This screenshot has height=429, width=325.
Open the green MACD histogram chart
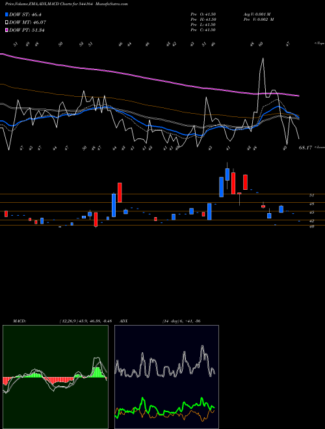pos(55,377)
